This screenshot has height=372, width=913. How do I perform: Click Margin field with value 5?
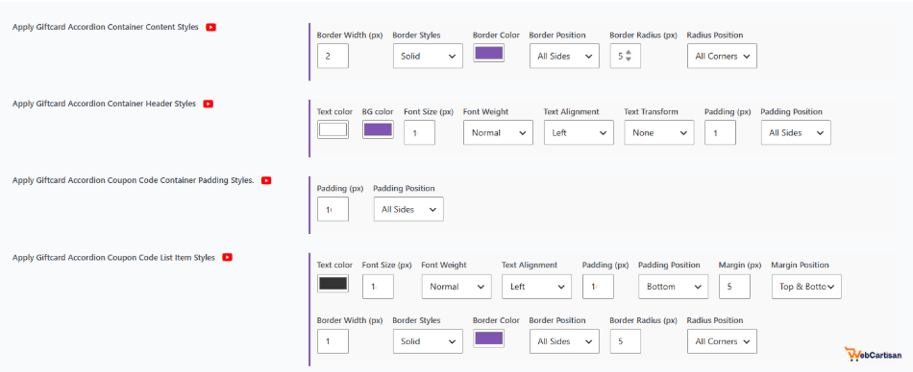[x=734, y=286]
